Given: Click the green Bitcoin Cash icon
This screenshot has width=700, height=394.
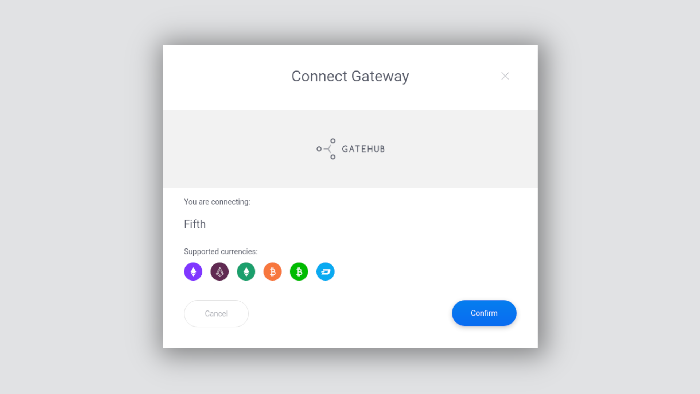Looking at the screenshot, I should [299, 271].
